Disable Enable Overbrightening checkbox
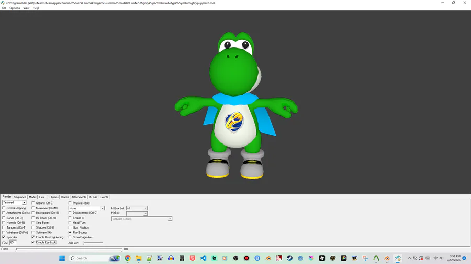 click(33, 237)
